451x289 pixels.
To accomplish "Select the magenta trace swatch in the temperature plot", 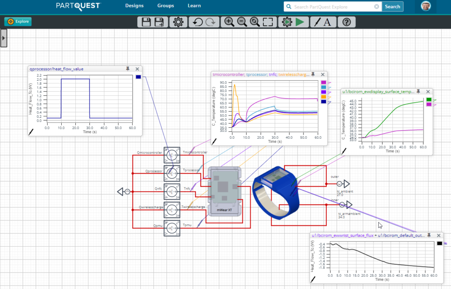I will 324,82.
